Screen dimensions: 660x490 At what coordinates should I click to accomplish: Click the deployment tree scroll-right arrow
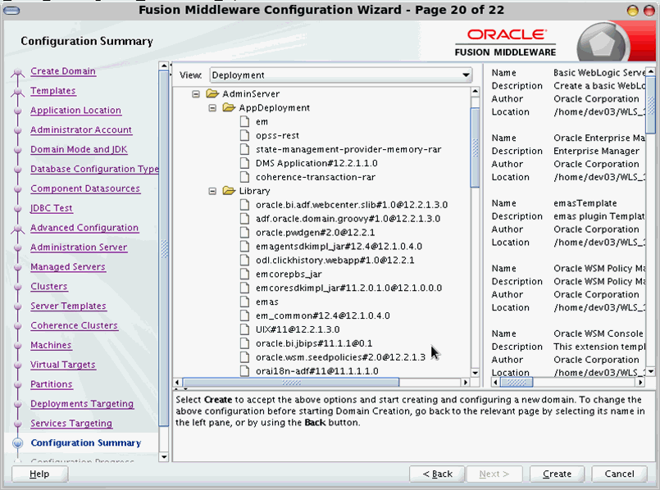point(465,383)
